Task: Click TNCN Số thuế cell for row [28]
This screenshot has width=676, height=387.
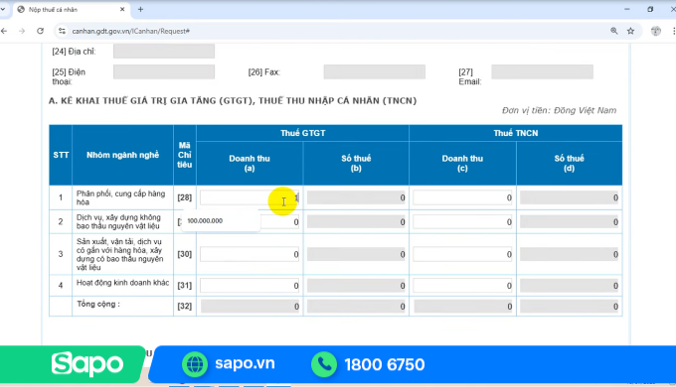Action: coord(569,197)
